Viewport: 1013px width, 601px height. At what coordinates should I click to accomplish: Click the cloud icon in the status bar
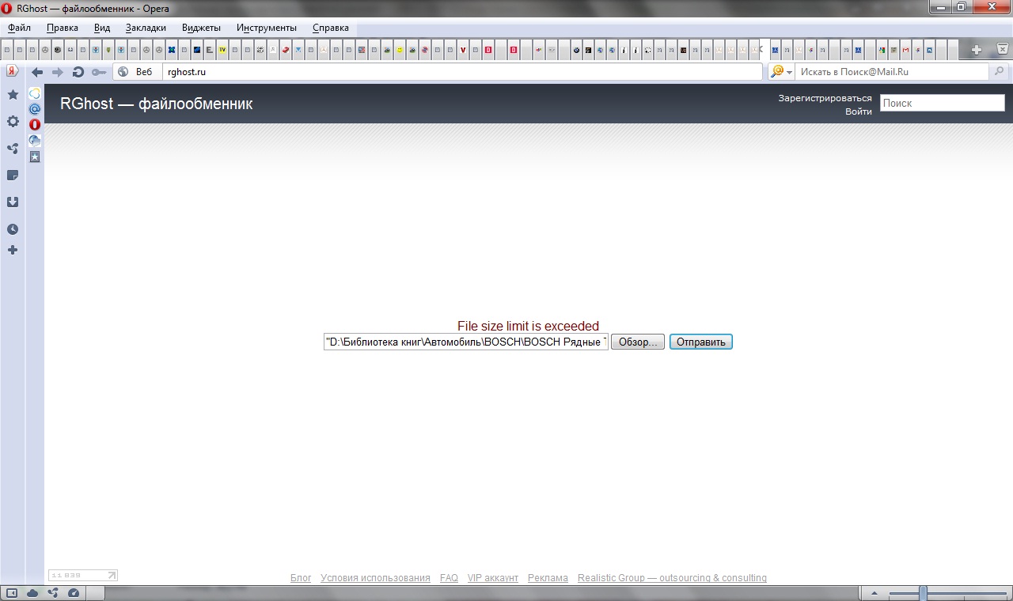[x=32, y=593]
